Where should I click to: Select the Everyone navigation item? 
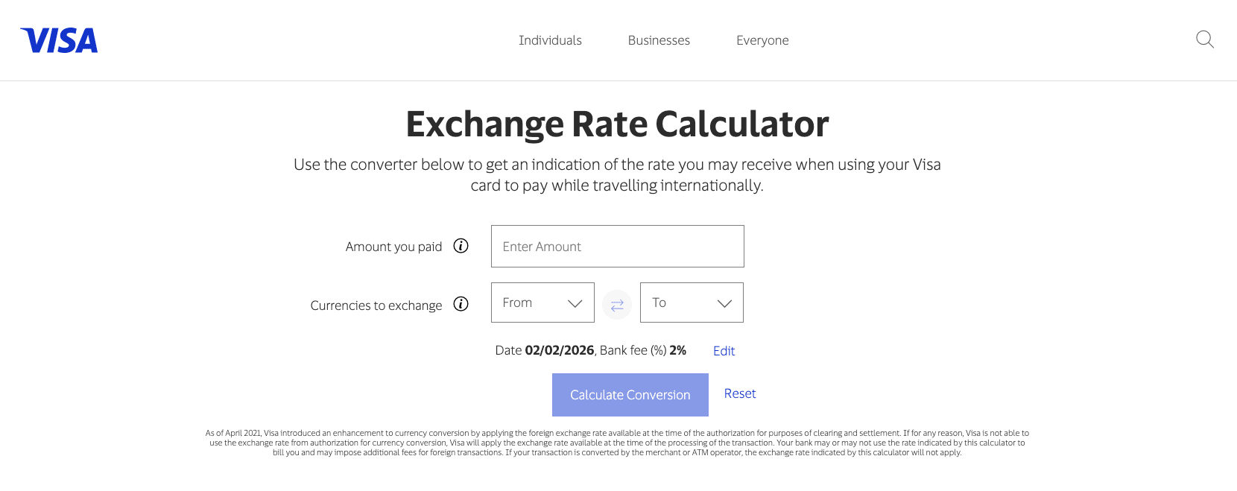(x=762, y=40)
